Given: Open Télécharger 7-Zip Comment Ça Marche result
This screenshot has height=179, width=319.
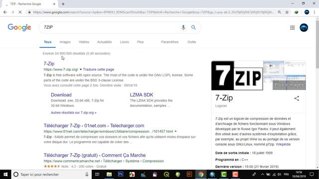Looking at the screenshot, I should pyautogui.click(x=95, y=155).
